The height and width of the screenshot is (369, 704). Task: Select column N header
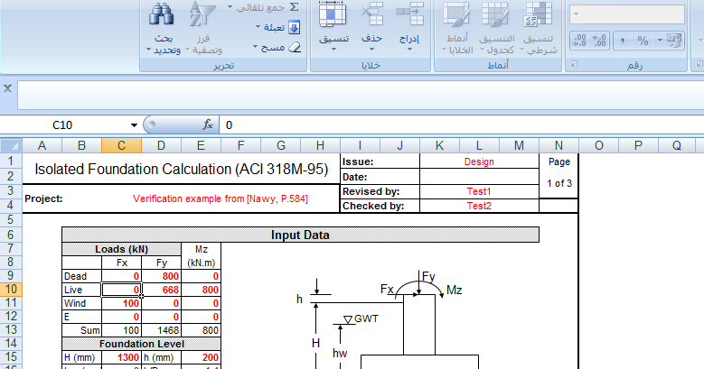(559, 145)
